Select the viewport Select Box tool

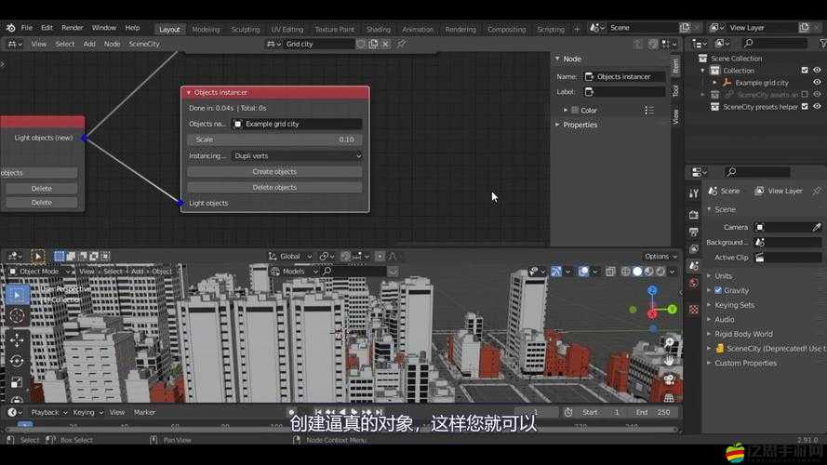pos(17,295)
